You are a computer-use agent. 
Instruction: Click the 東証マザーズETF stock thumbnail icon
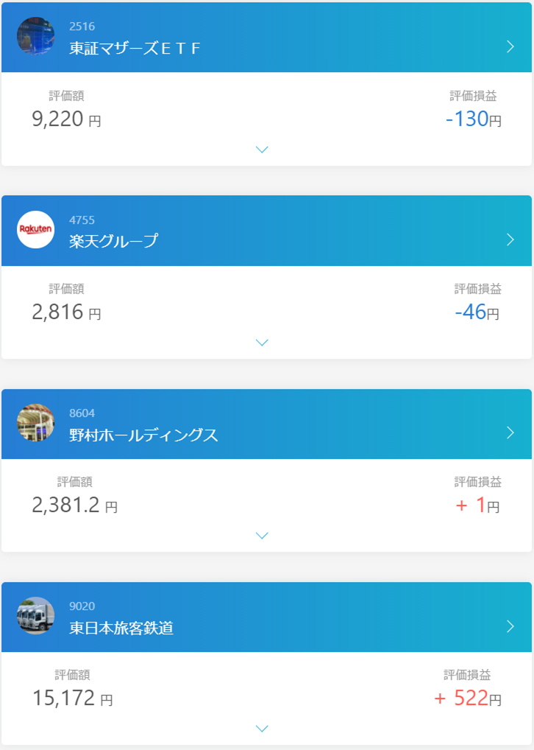point(35,37)
